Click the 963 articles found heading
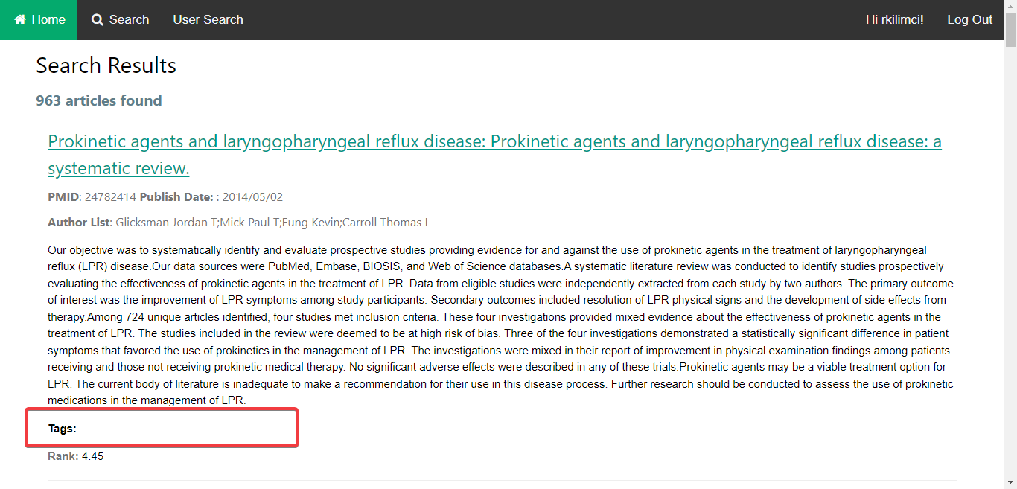The image size is (1017, 489). 98,100
